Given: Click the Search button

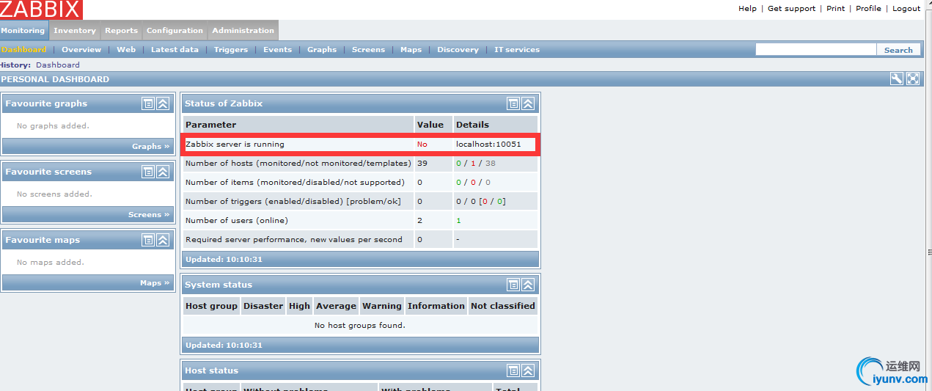Looking at the screenshot, I should click(x=898, y=49).
